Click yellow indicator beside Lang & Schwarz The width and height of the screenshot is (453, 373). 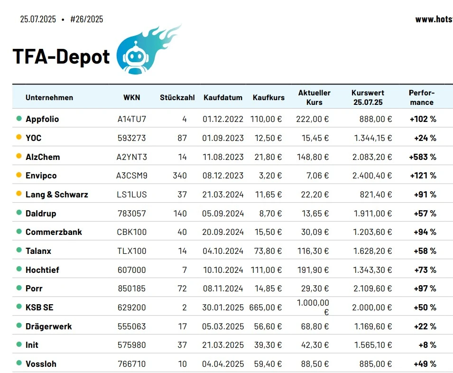pyautogui.click(x=19, y=194)
